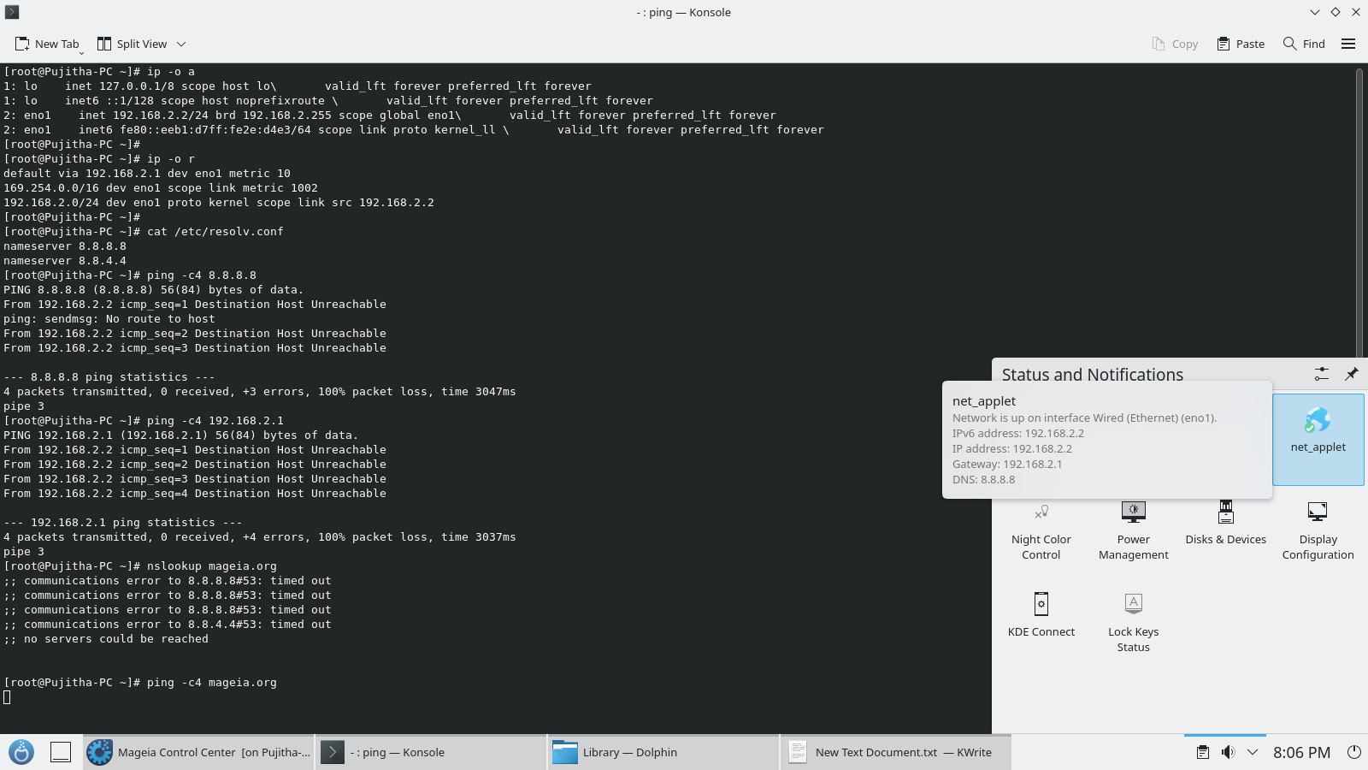Switch to the ping Konsole taskbar entry
The image size is (1368, 770).
tap(431, 752)
